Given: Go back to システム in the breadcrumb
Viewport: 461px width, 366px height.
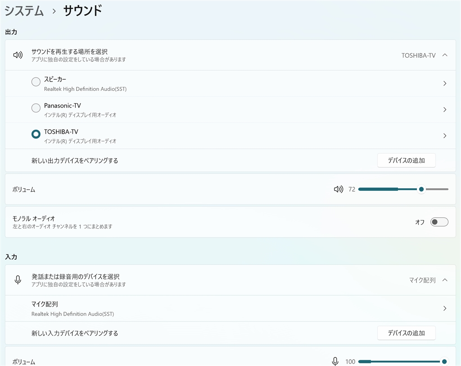Looking at the screenshot, I should tap(24, 11).
